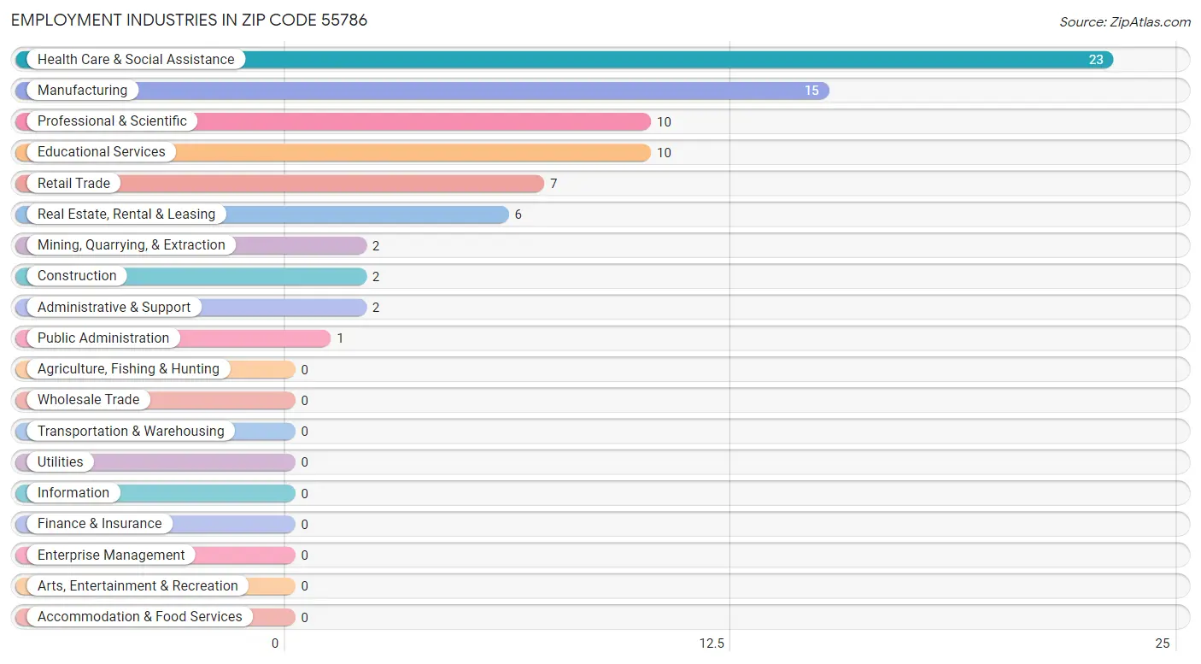The image size is (1201, 664).
Task: Click value 7 beside Retail Trade bar
Action: pos(554,184)
